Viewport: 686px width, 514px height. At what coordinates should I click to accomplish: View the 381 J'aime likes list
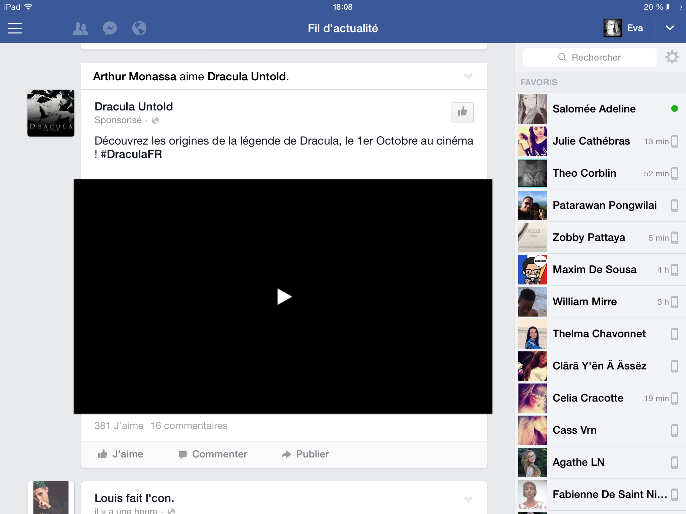click(119, 426)
